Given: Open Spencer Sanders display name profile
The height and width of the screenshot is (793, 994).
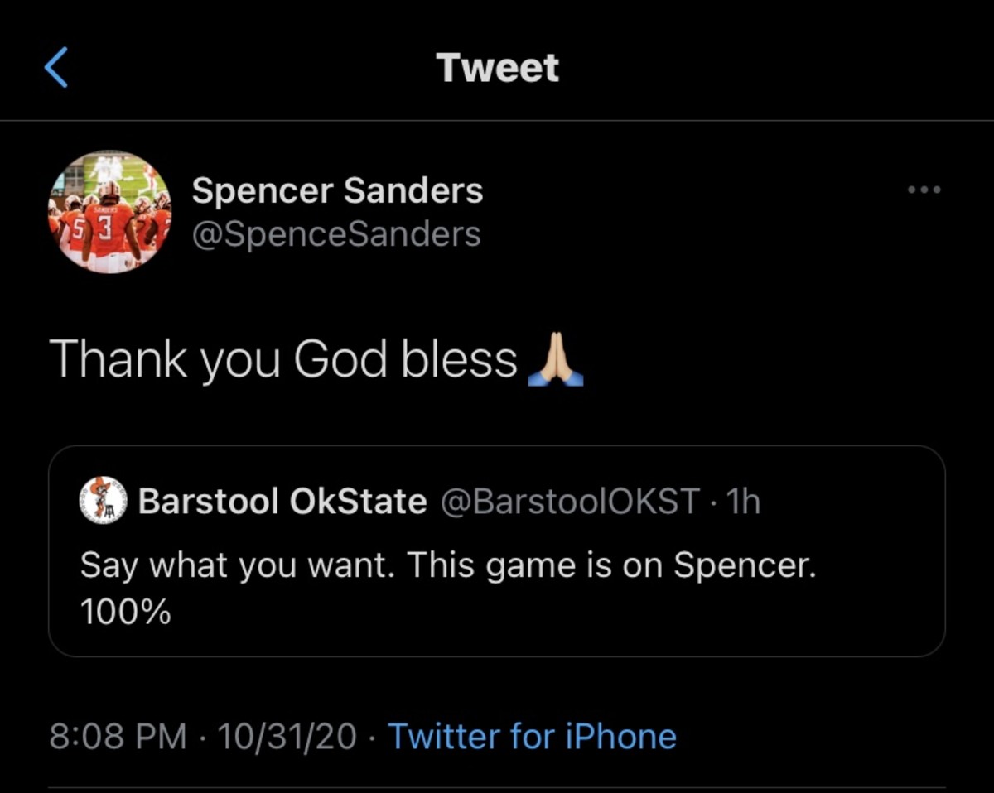Looking at the screenshot, I should tap(337, 191).
